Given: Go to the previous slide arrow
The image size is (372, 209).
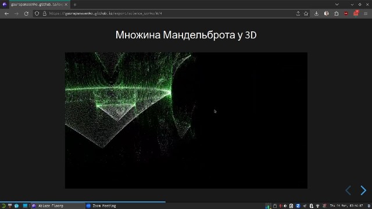Looking at the screenshot, I should pyautogui.click(x=348, y=190).
